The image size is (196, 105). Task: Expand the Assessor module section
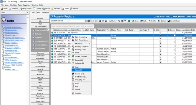(40, 18)
